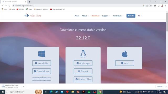
Task: Open the Chrome three-dot menu
Action: pyautogui.click(x=166, y=6)
